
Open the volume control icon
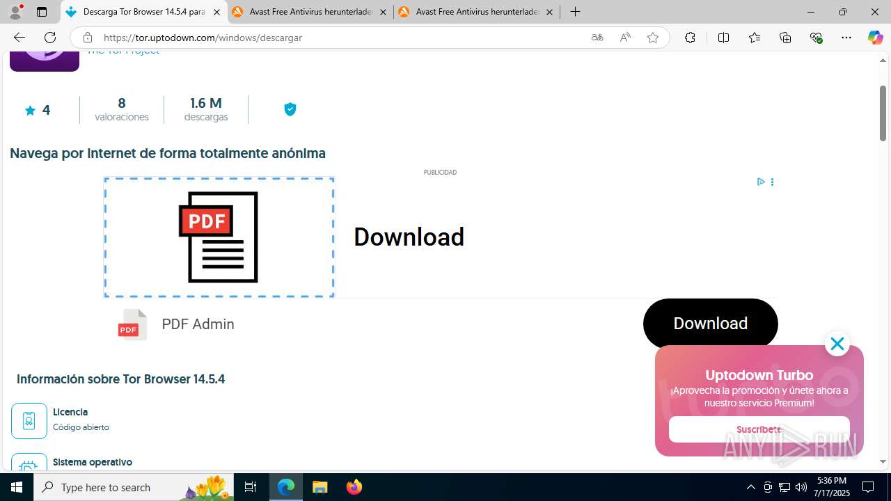[x=801, y=487]
